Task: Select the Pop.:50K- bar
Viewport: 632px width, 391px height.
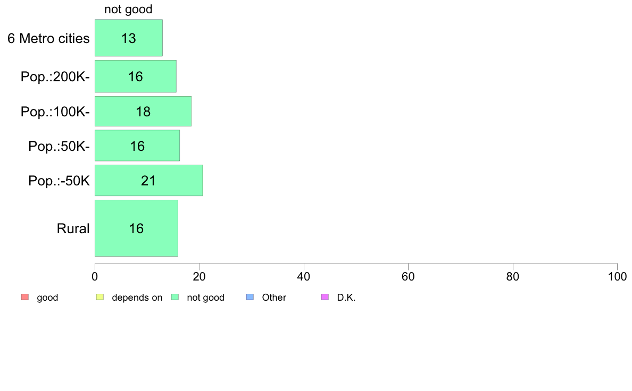Action: coord(137,146)
